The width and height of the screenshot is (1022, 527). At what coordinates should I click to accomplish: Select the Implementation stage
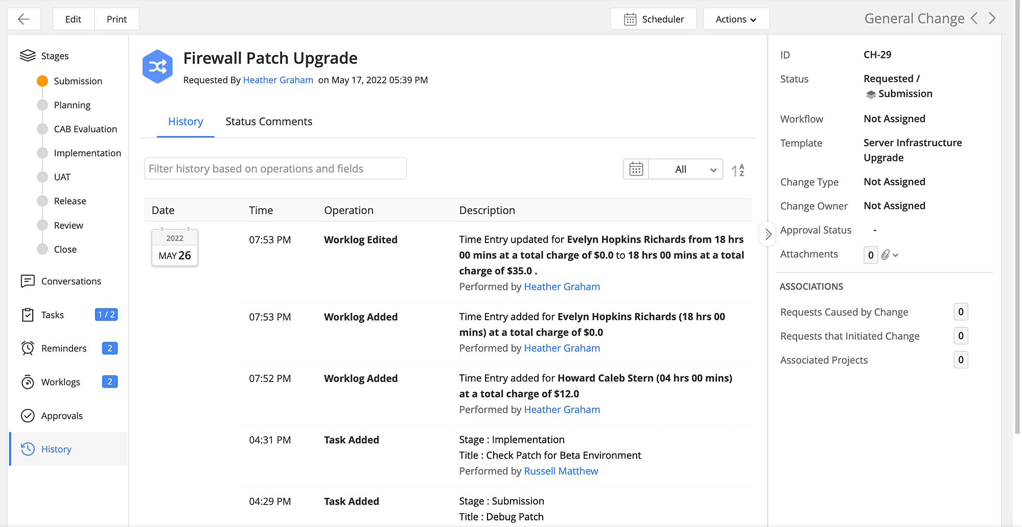[87, 153]
